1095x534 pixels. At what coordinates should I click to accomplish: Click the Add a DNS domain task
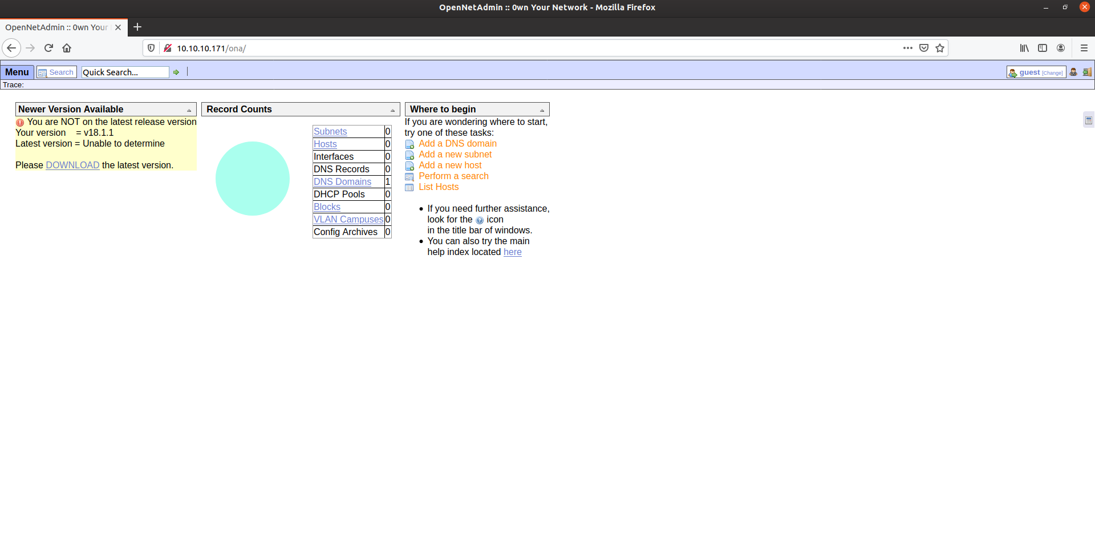pos(457,144)
